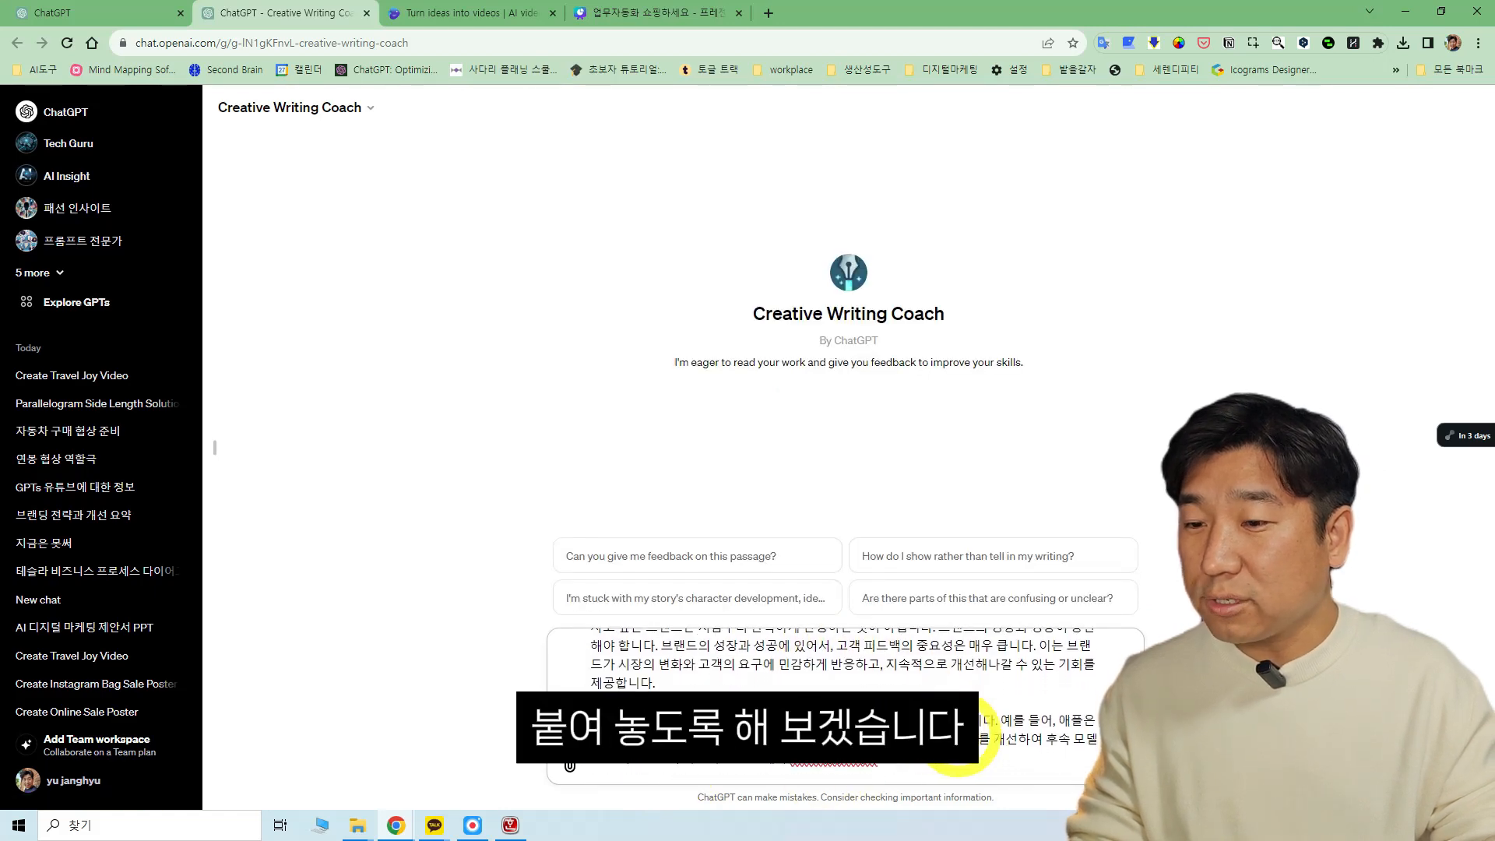This screenshot has height=841, width=1495.
Task: Open Task View on the taskbar
Action: point(280,825)
